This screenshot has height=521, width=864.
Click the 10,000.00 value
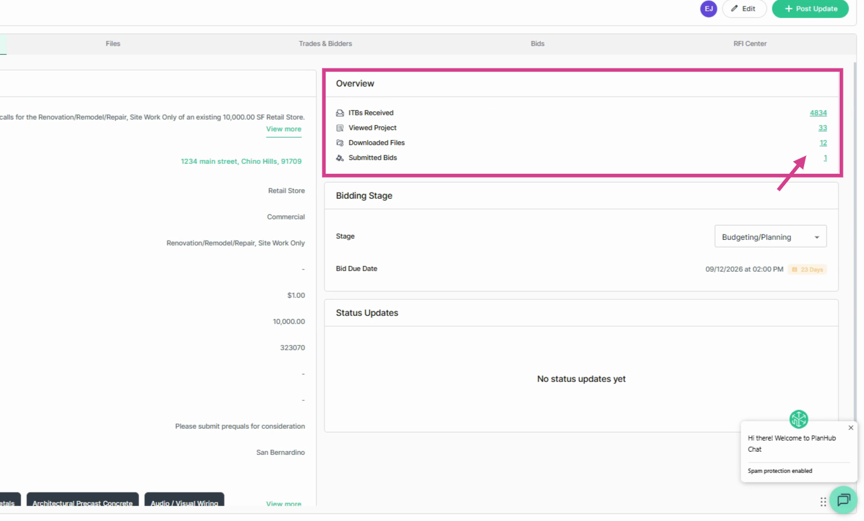coord(289,322)
